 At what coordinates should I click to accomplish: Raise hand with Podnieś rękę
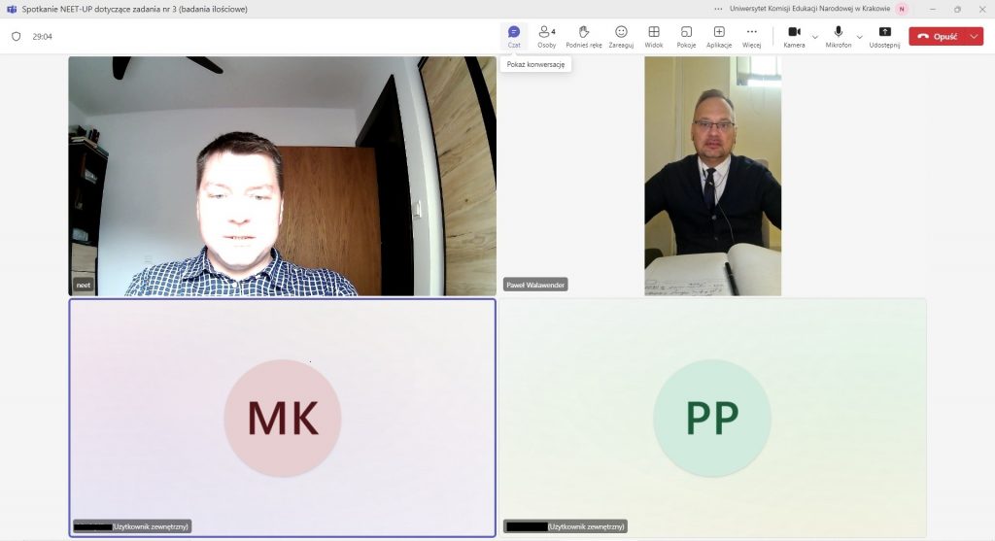click(x=584, y=36)
